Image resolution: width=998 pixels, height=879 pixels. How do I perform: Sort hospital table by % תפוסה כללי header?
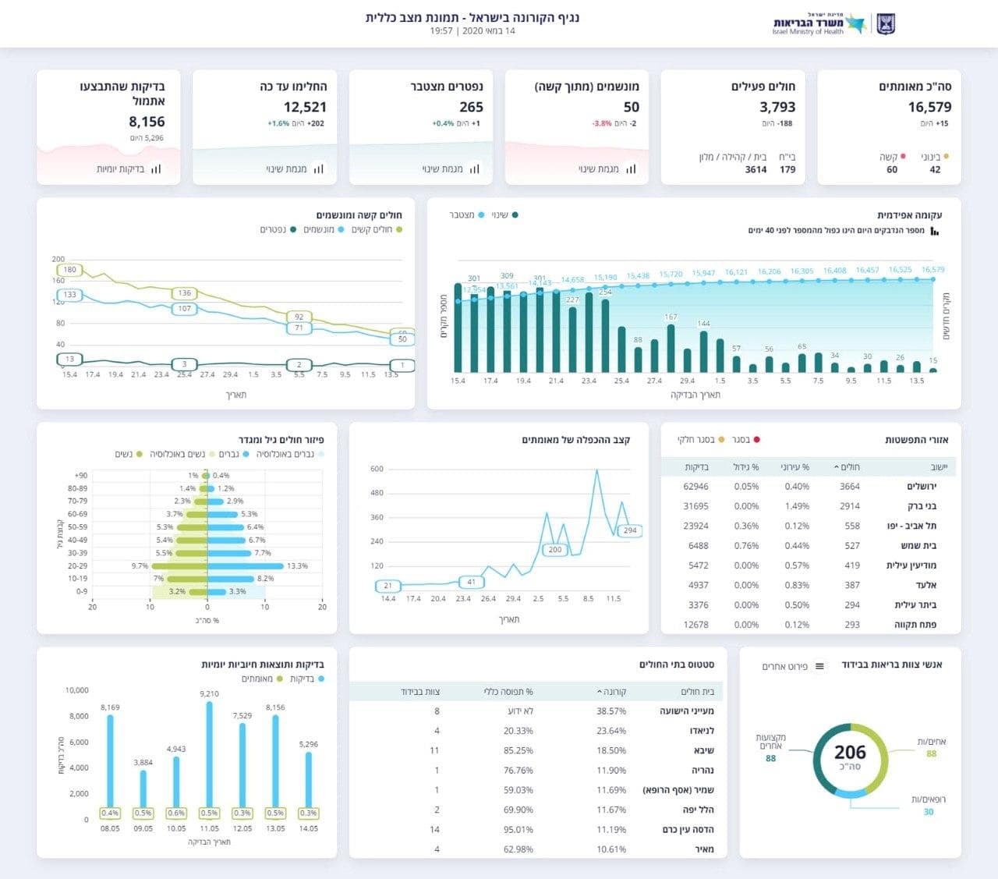click(508, 692)
